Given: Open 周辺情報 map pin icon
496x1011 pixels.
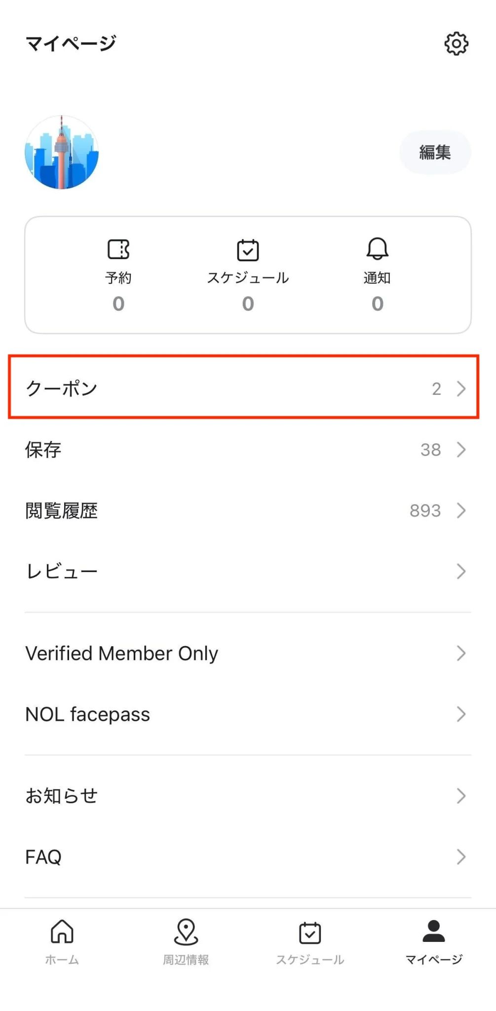Looking at the screenshot, I should coord(186,932).
